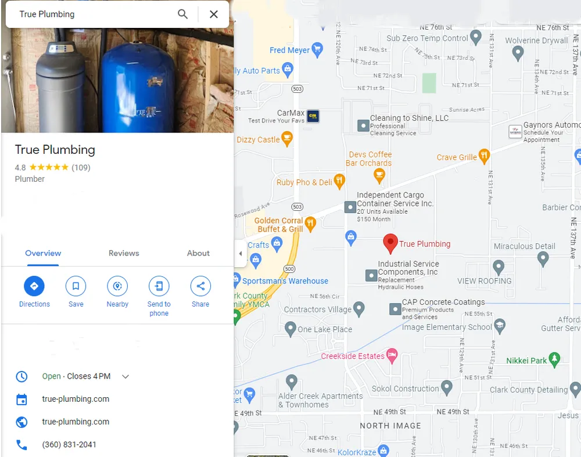The width and height of the screenshot is (581, 457).
Task: Open true-plumbing.com website link with globe
Action: click(x=76, y=422)
